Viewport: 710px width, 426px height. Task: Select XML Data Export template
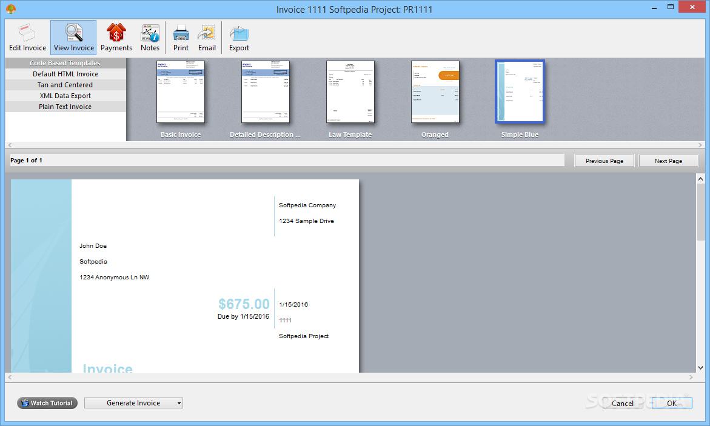[x=65, y=96]
